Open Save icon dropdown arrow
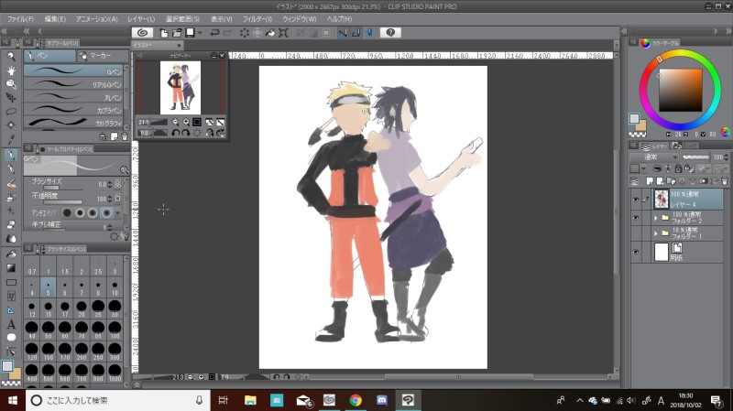The width and height of the screenshot is (733, 411). tap(200, 33)
